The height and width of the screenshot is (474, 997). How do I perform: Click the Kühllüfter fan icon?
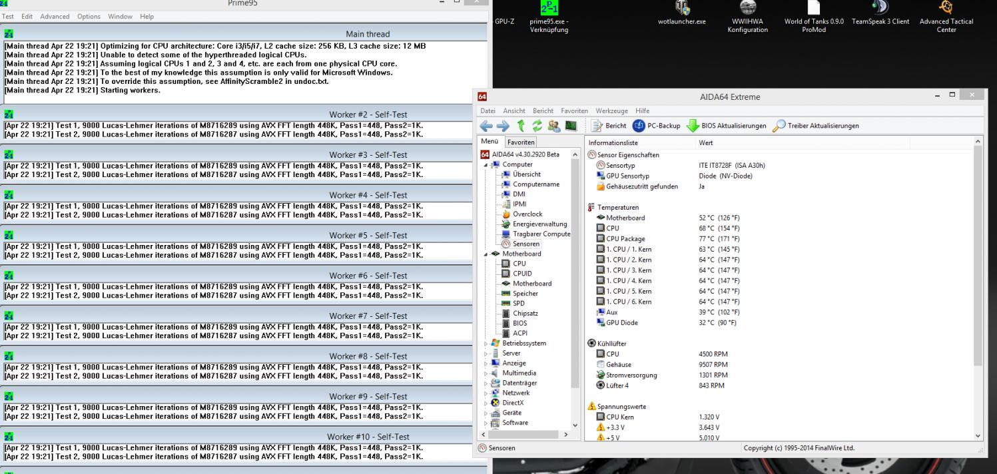click(x=592, y=344)
